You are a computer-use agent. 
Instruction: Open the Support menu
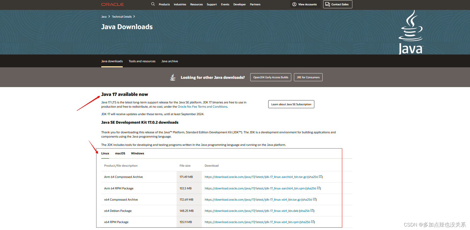coord(212,4)
